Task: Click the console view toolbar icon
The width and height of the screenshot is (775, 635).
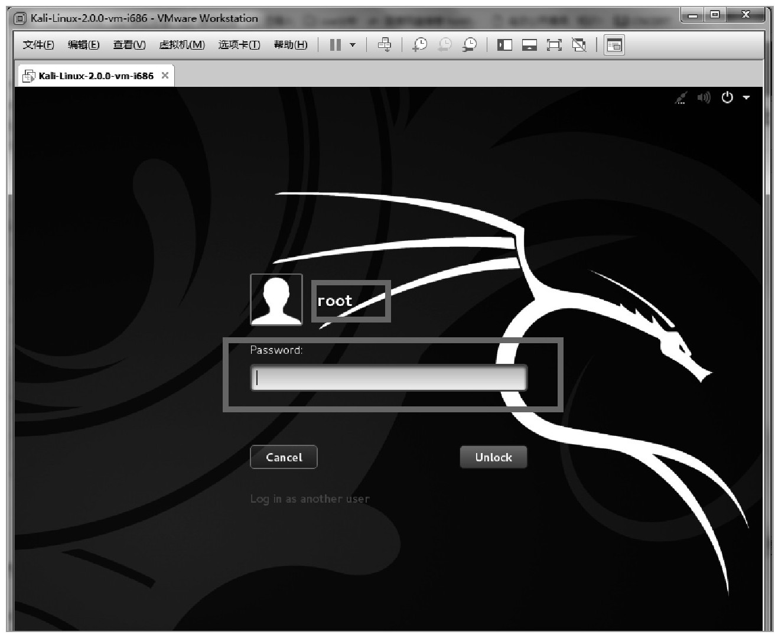Action: (x=614, y=45)
